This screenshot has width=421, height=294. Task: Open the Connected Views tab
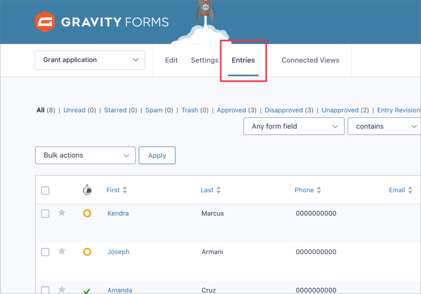(310, 60)
